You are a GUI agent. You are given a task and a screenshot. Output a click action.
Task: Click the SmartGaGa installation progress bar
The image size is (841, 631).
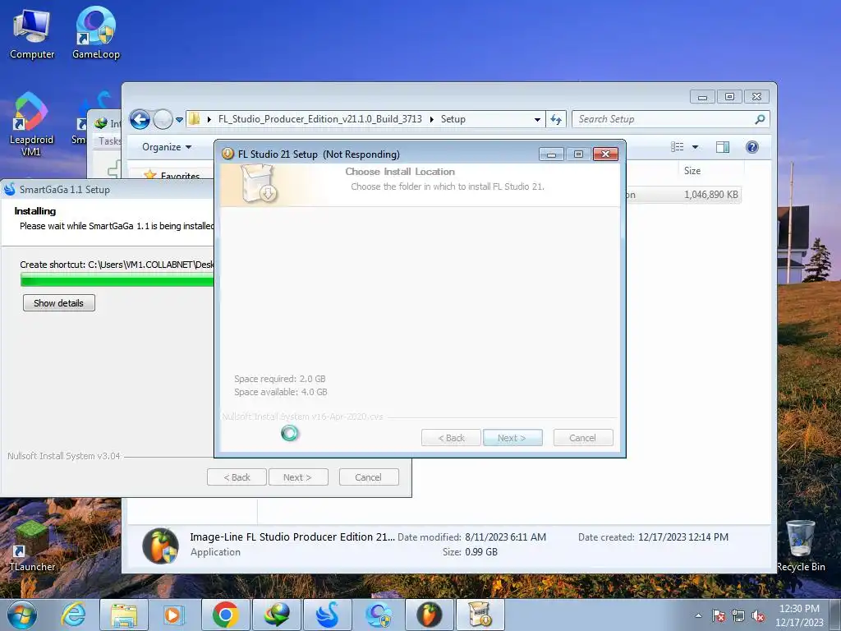pos(117,279)
